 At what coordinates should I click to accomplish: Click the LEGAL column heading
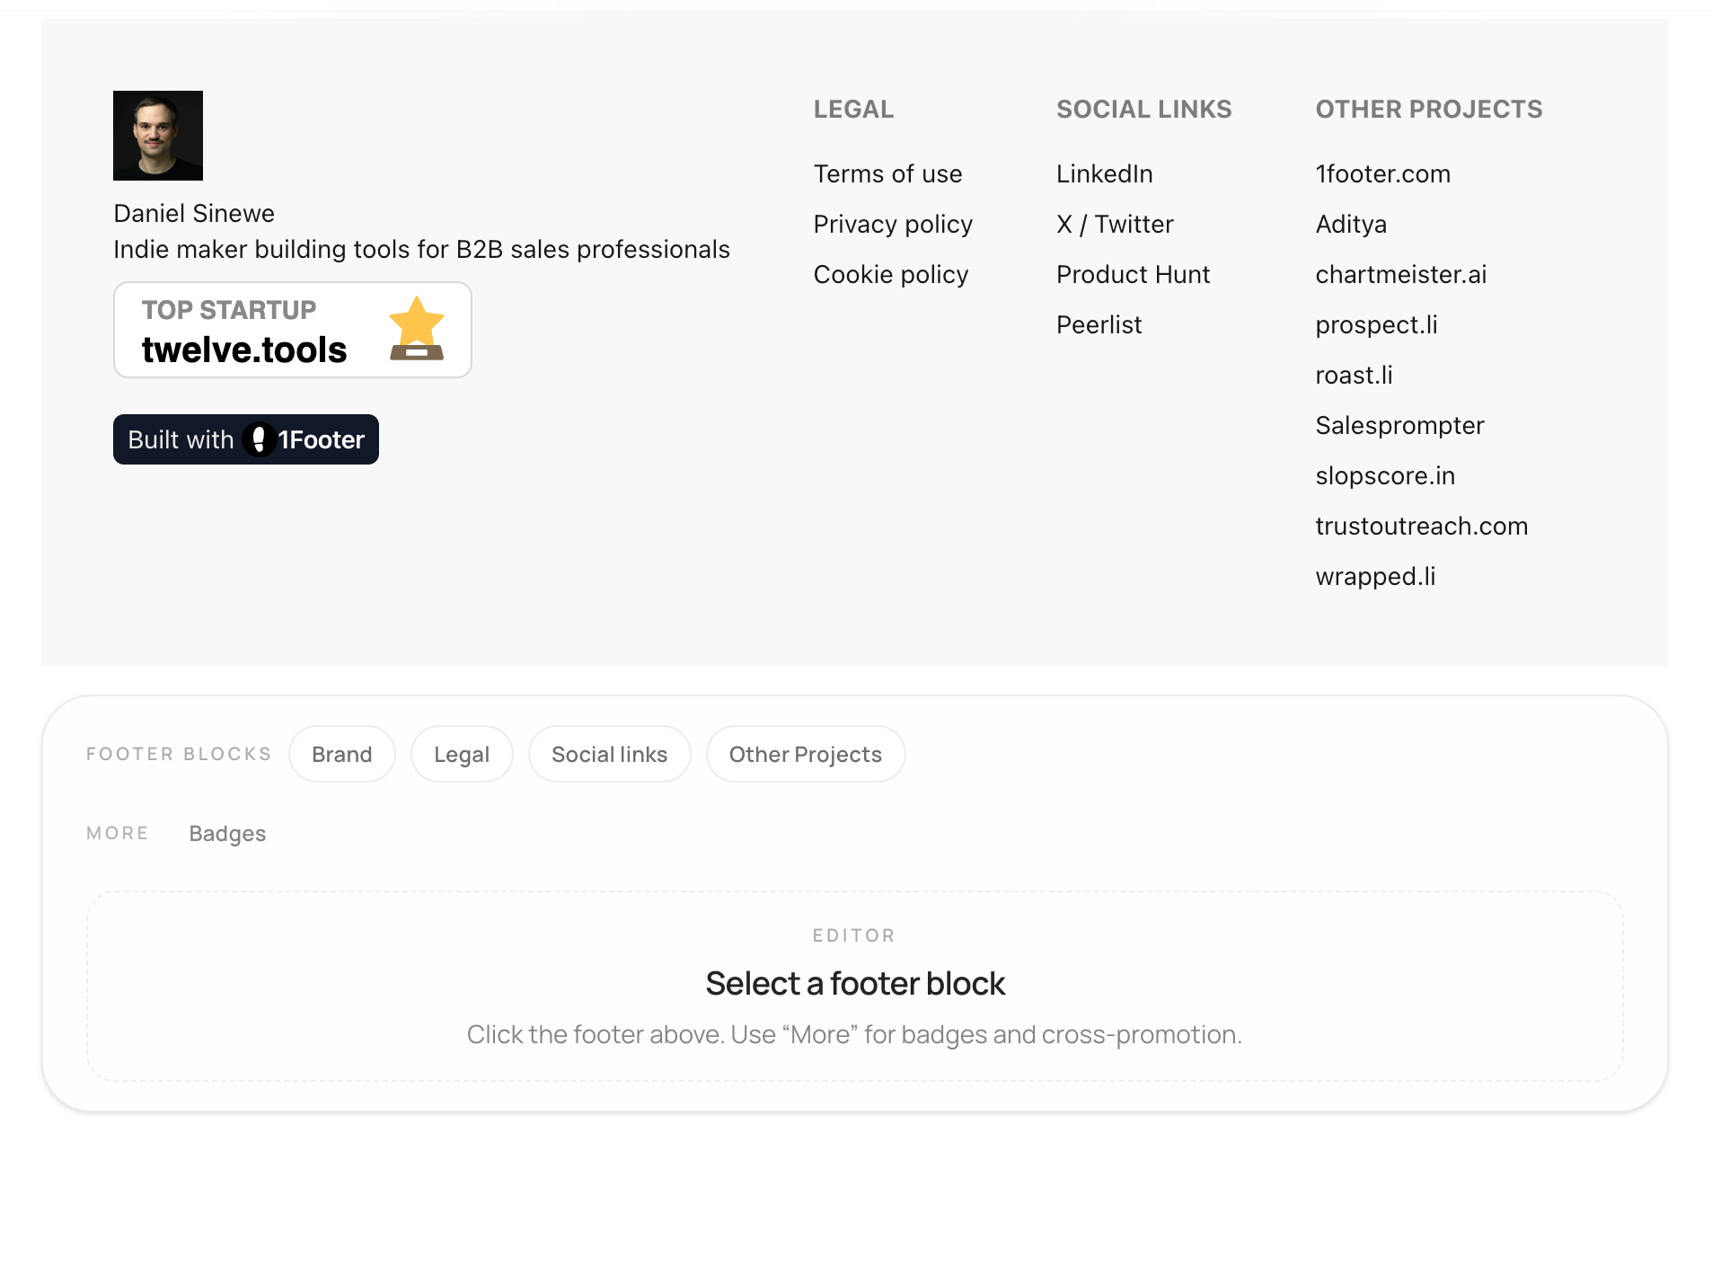coord(853,110)
